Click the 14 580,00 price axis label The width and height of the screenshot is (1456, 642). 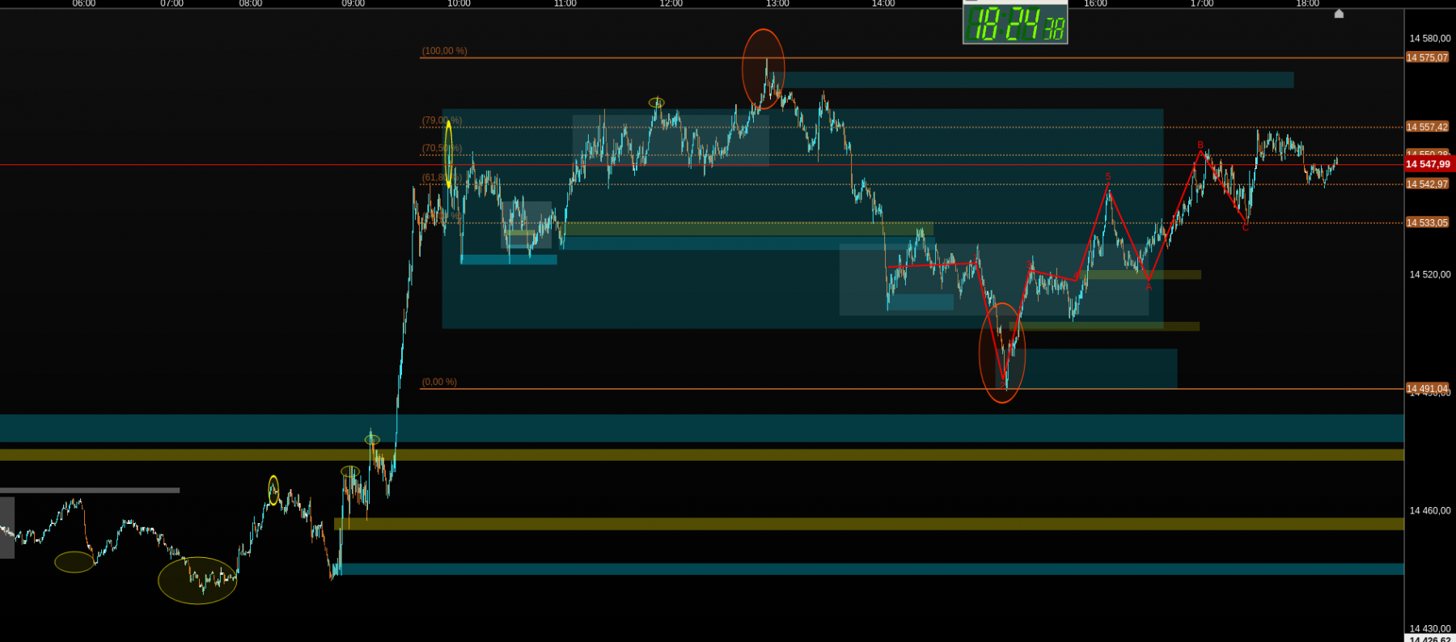[x=1430, y=39]
